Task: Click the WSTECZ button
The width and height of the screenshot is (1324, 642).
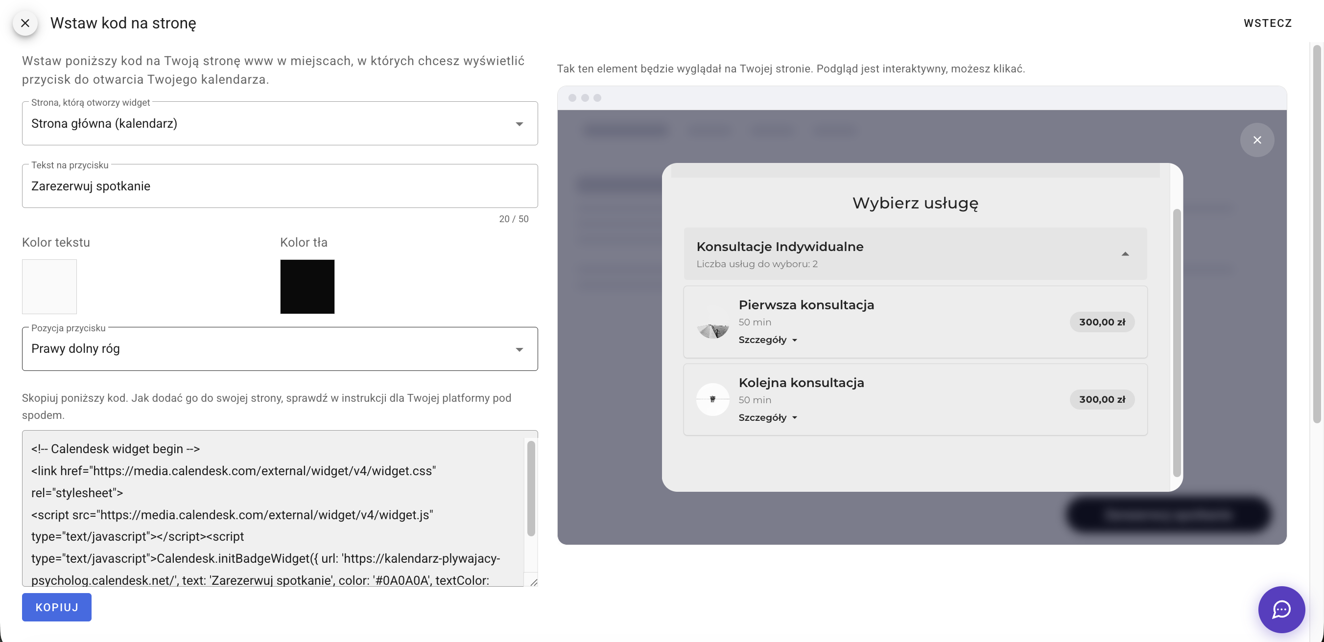Action: click(x=1268, y=23)
